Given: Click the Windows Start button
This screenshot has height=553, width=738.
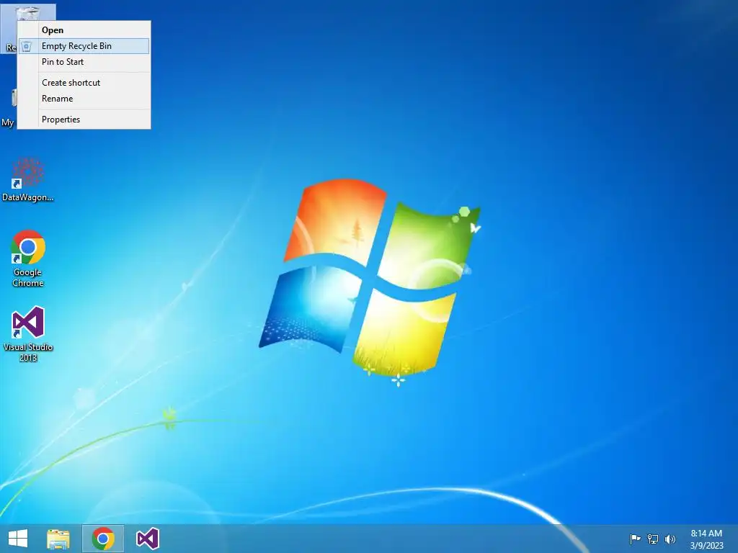Looking at the screenshot, I should click(18, 539).
